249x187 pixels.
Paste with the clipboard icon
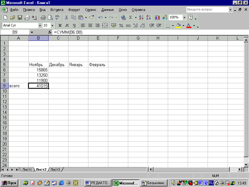81,17
